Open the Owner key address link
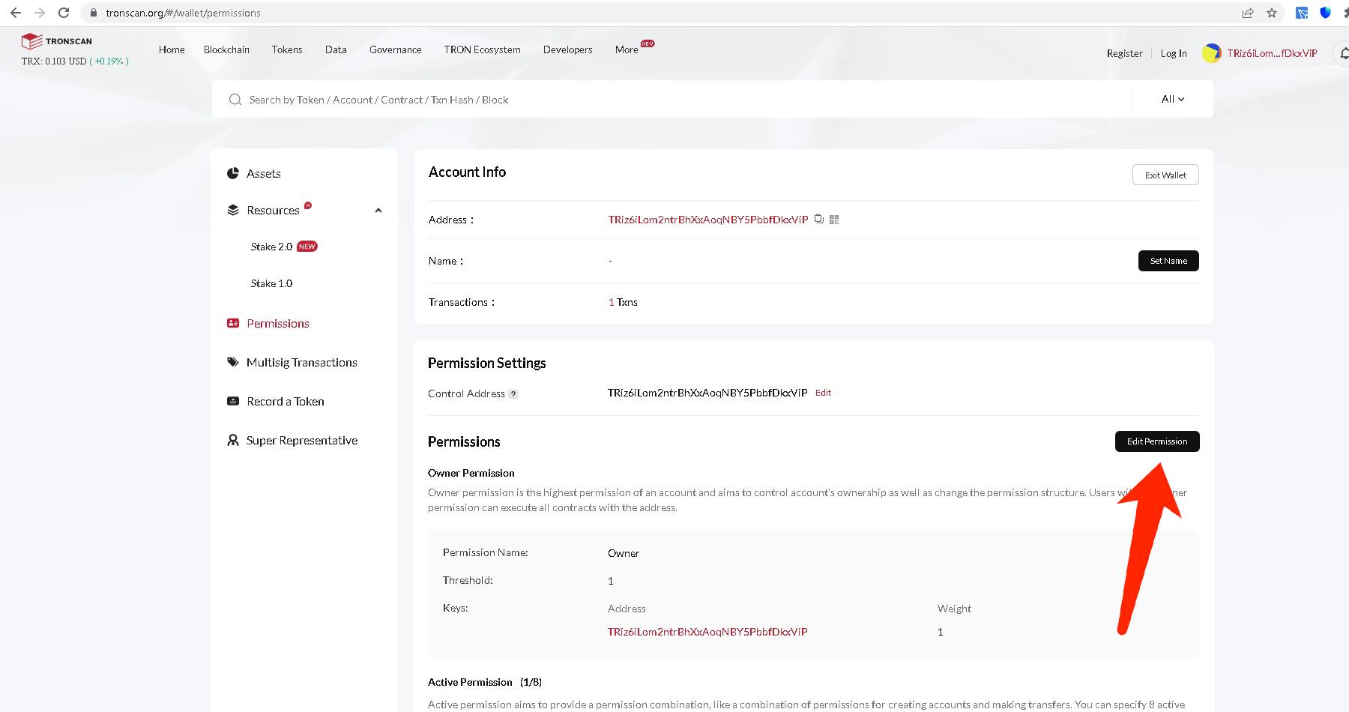The image size is (1349, 712). point(707,632)
